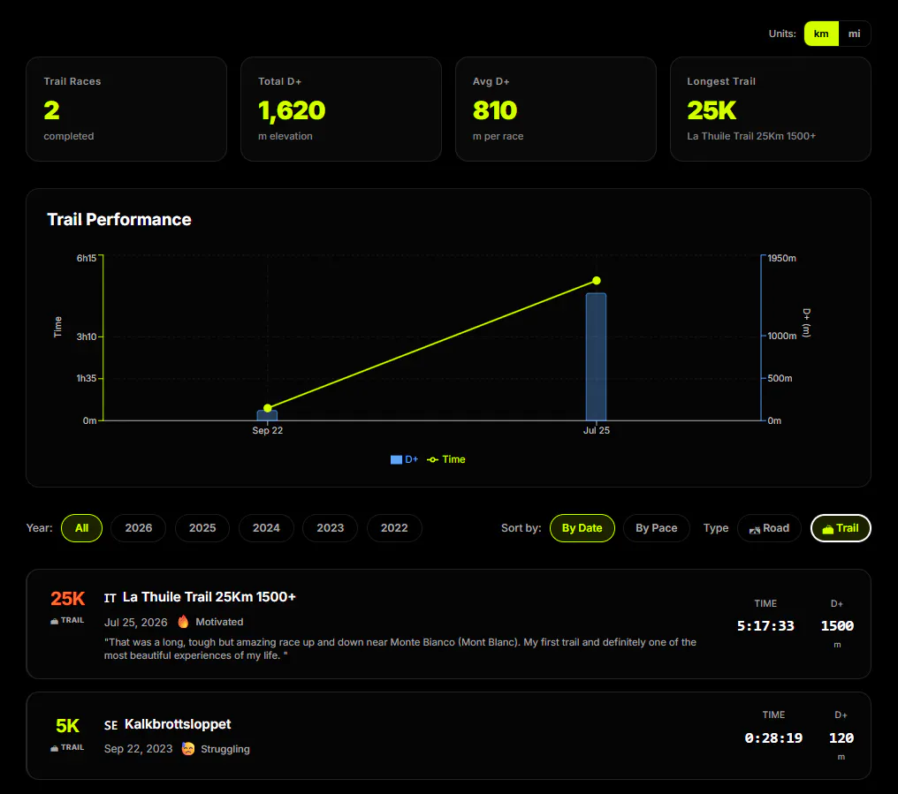Click the 1000m axis label
Image resolution: width=898 pixels, height=794 pixels.
coord(781,336)
